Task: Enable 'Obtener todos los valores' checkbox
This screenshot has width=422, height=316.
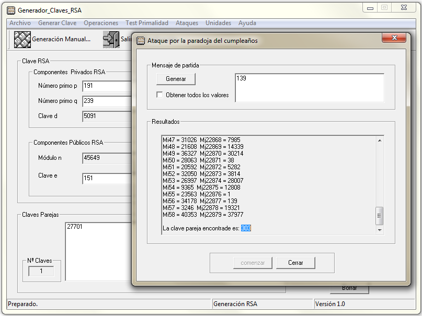Action: 160,95
